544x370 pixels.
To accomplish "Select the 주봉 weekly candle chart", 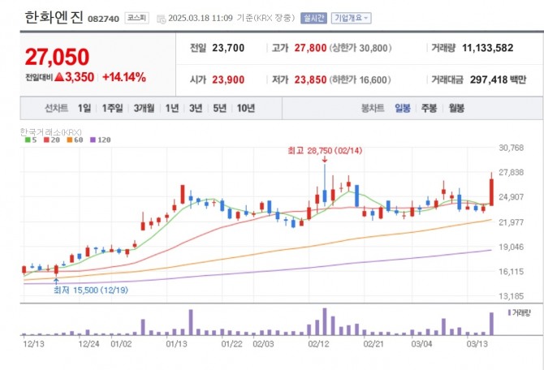I will [429, 108].
